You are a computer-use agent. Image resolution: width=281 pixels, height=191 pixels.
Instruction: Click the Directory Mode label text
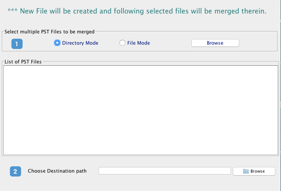coord(80,43)
